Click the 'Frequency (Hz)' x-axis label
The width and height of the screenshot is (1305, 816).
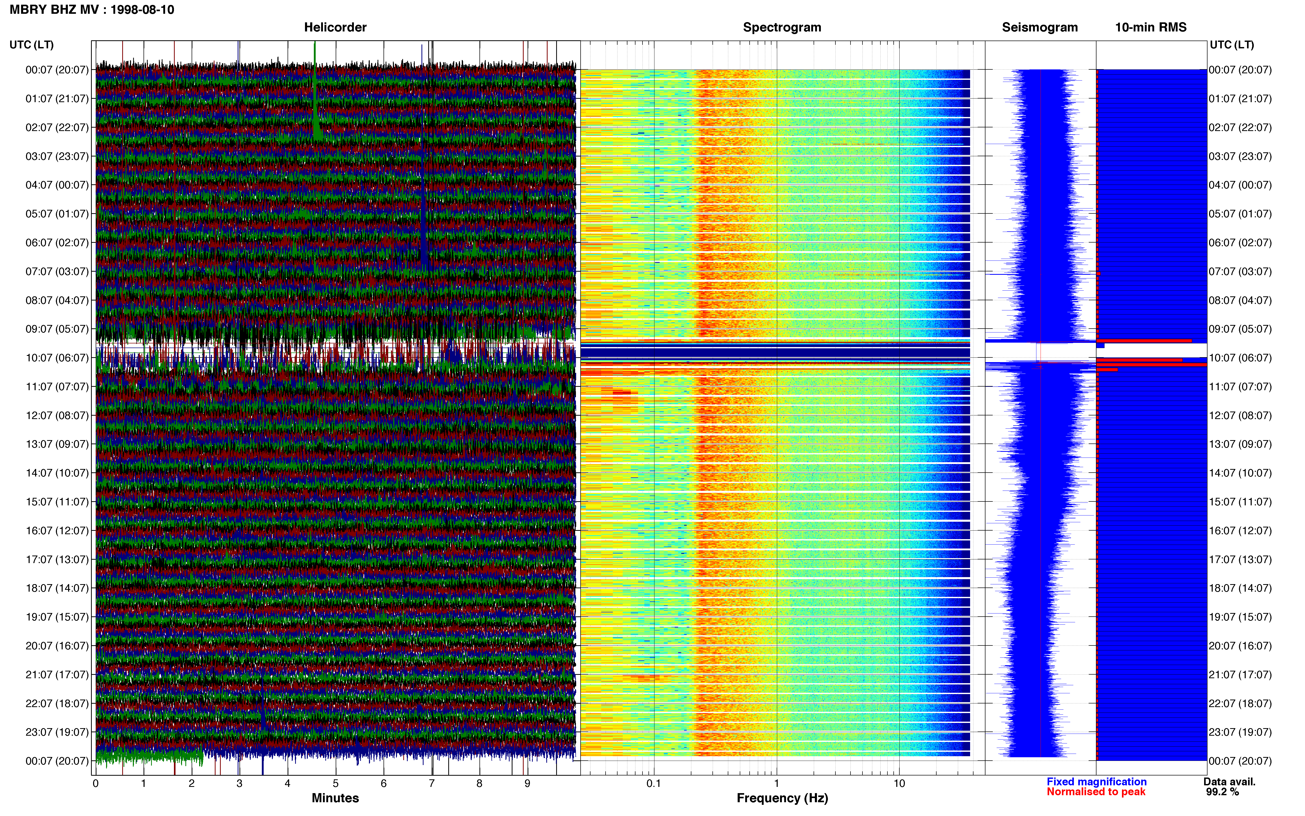point(782,798)
